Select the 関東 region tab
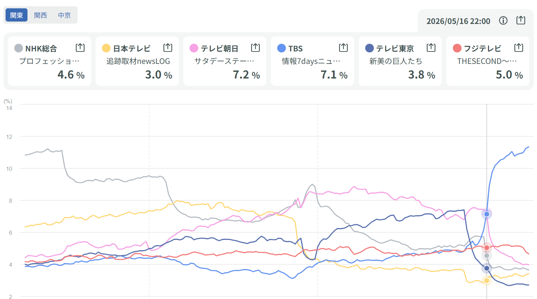 [x=16, y=15]
